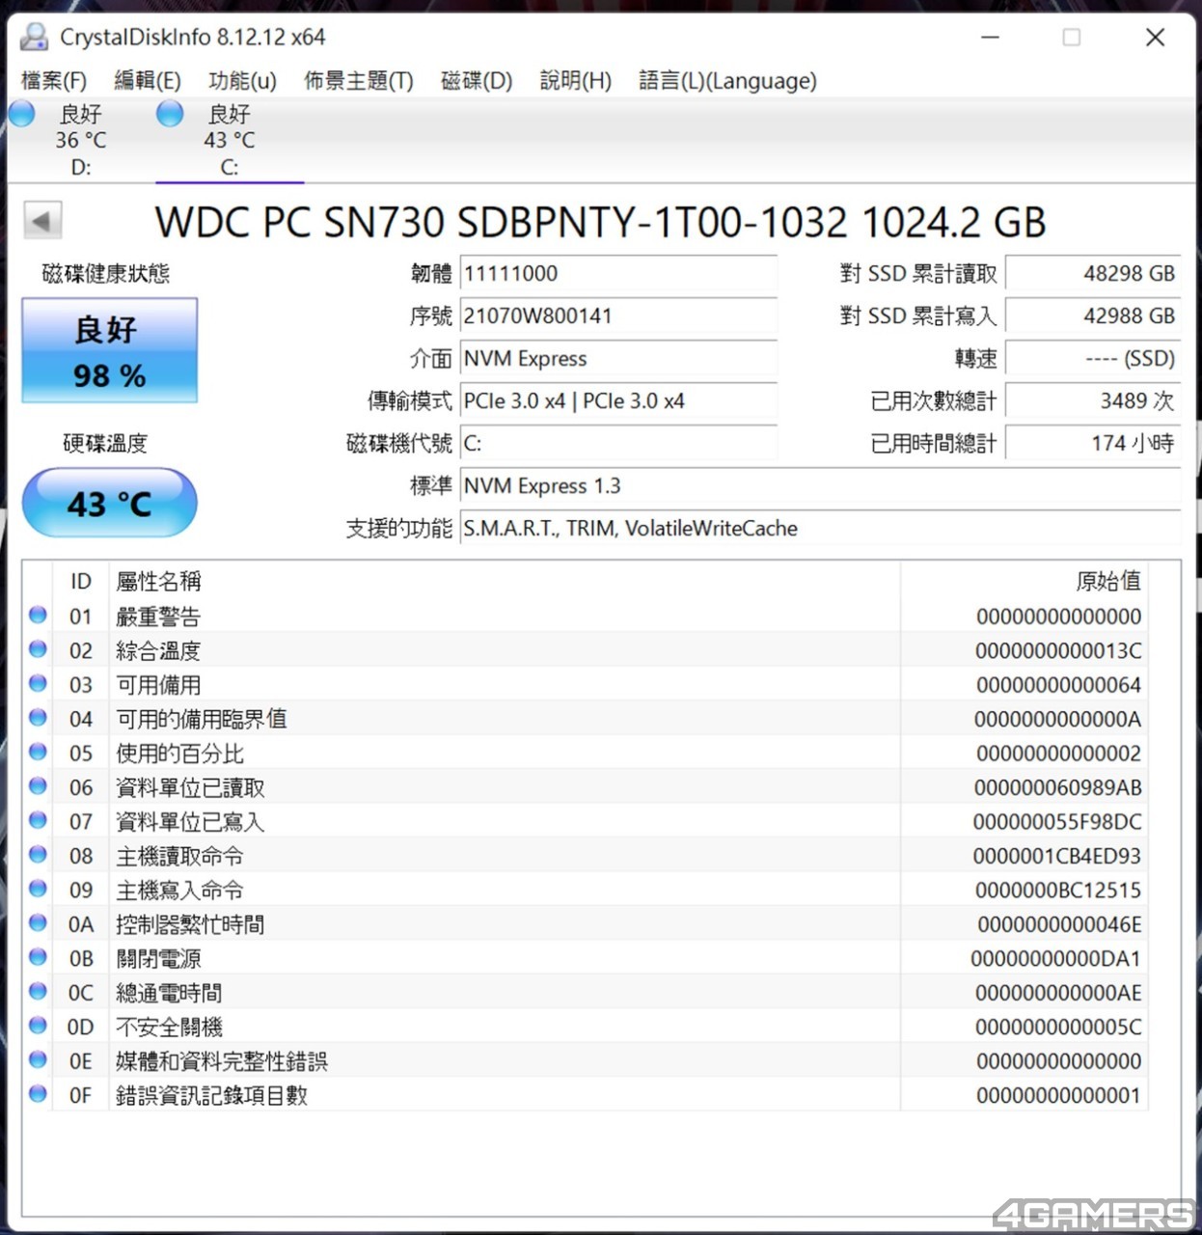Select the 磁碟健康狀態 label
Screen dimensions: 1202x1235
click(106, 274)
